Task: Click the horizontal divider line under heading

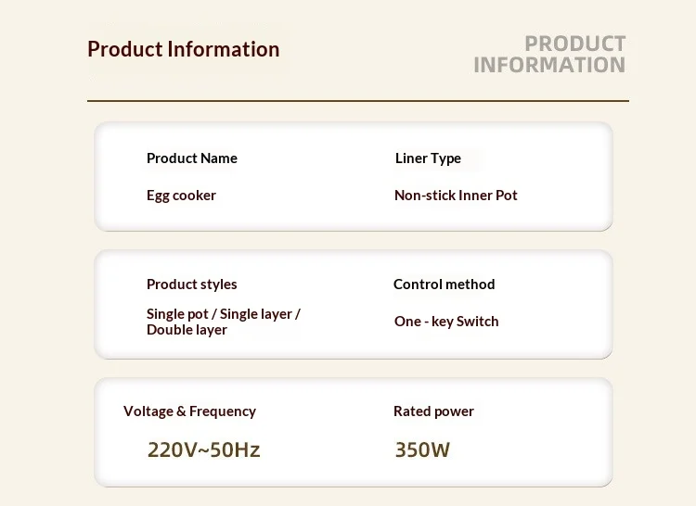Action: [358, 101]
